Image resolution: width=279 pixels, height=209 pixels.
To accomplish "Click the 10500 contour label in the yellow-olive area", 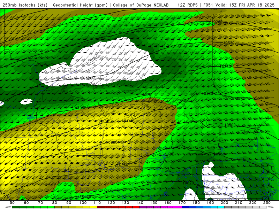I will tap(112, 142).
